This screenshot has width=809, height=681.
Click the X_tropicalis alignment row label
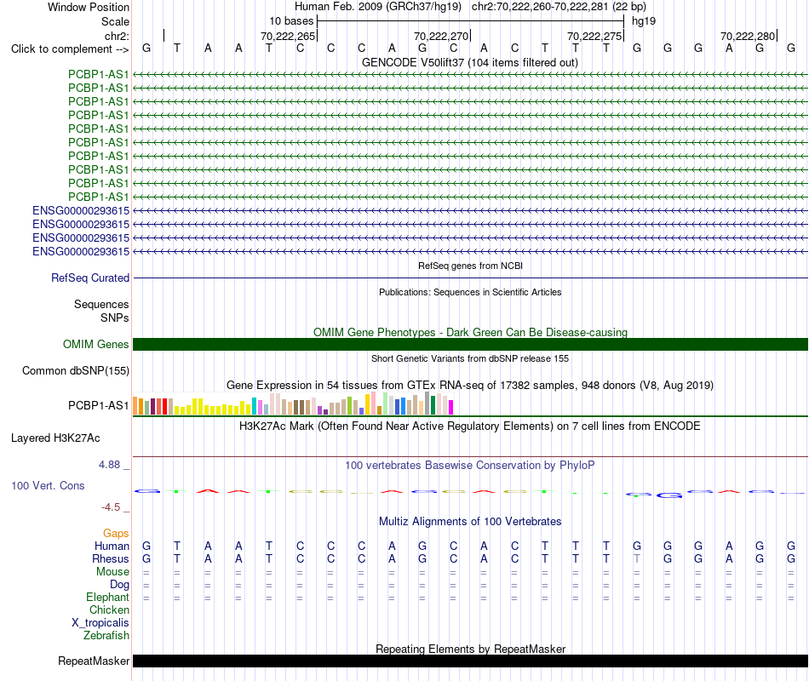pyautogui.click(x=100, y=623)
